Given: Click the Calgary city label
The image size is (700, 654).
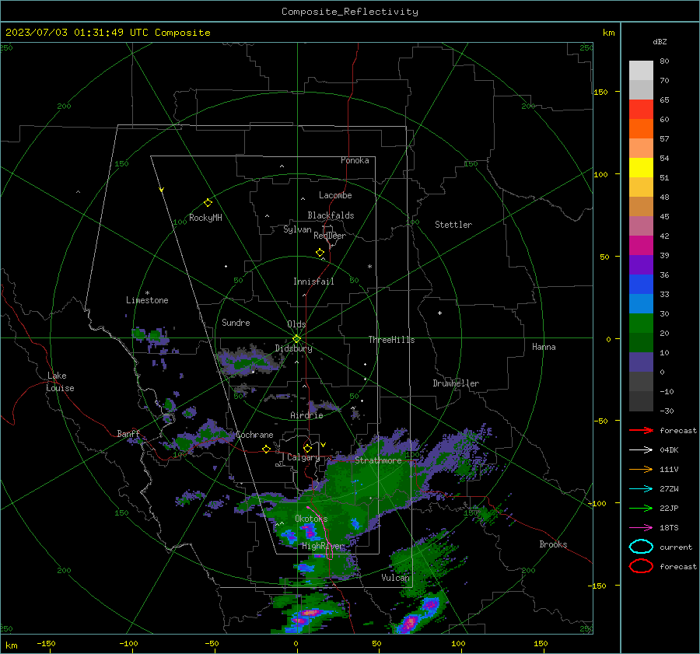Looking at the screenshot, I should 303,457.
